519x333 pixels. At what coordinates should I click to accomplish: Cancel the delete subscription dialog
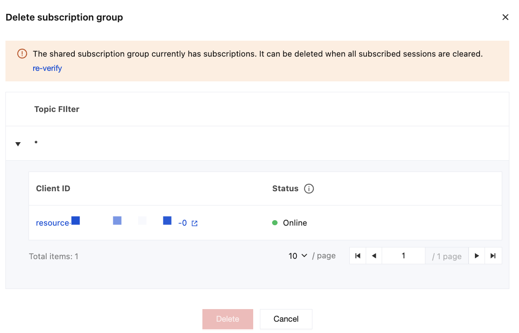click(286, 319)
